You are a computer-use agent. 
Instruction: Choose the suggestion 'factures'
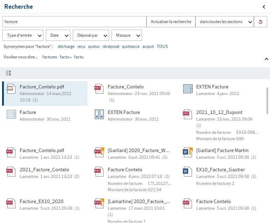(50, 57)
